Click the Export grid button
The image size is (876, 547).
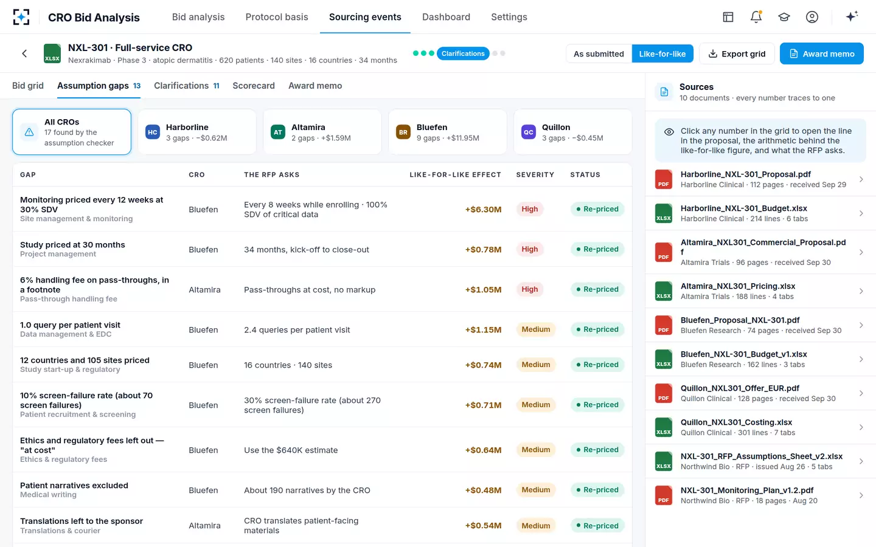coord(737,53)
